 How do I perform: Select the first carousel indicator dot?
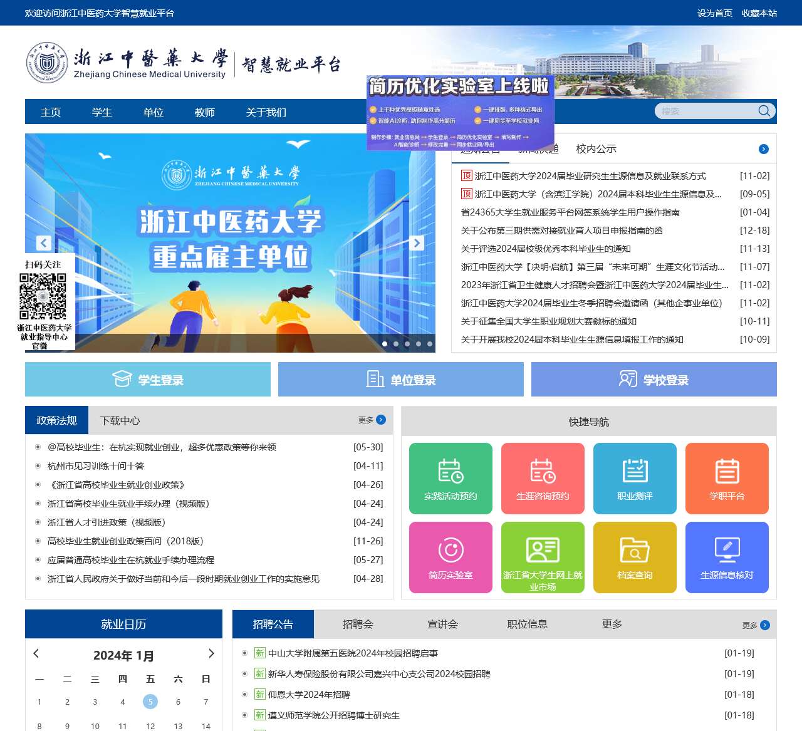(385, 343)
